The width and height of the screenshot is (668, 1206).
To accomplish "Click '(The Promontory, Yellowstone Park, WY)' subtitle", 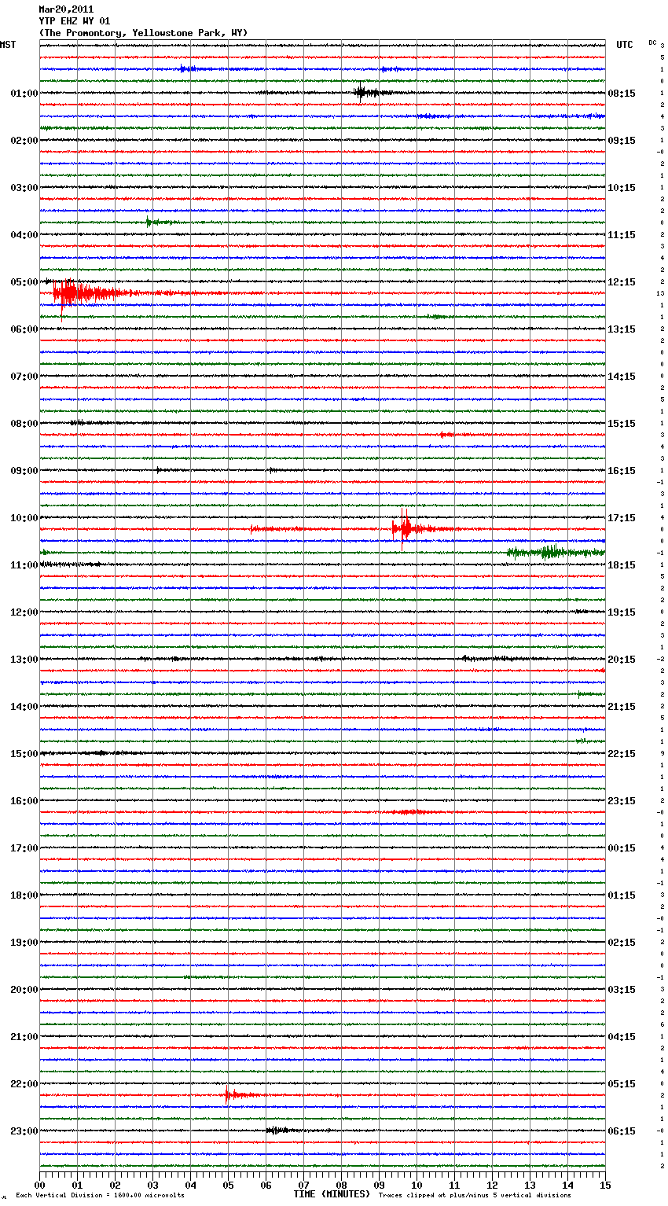I will 143,33.
